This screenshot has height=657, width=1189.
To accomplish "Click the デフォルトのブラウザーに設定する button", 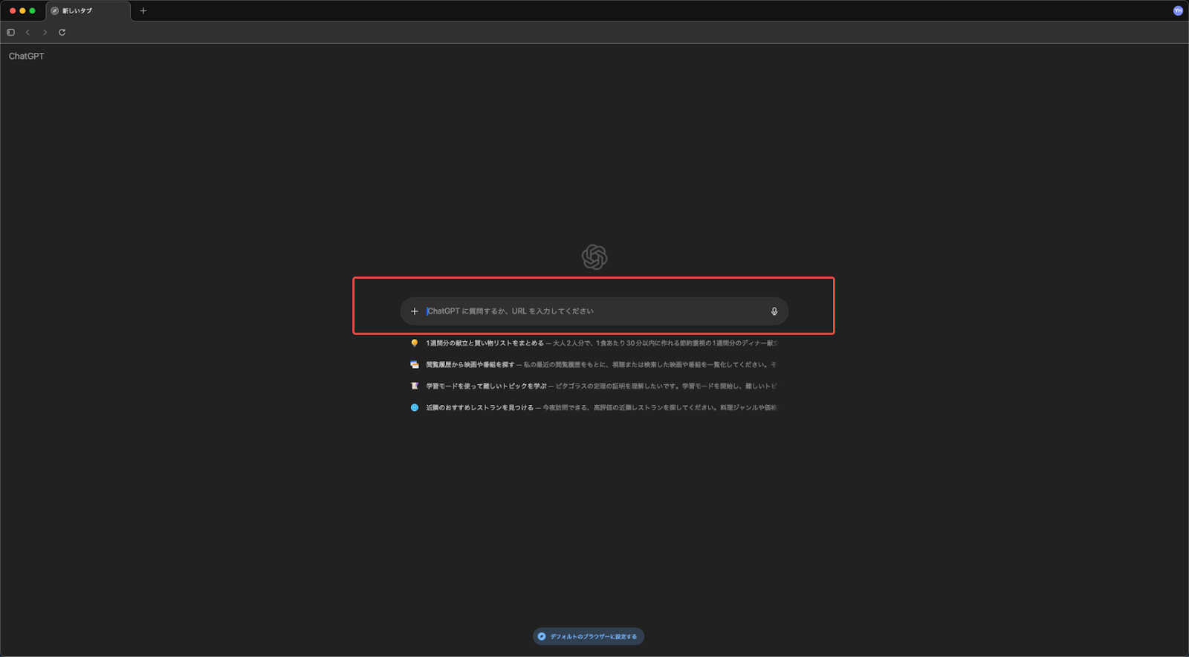I will (x=589, y=636).
